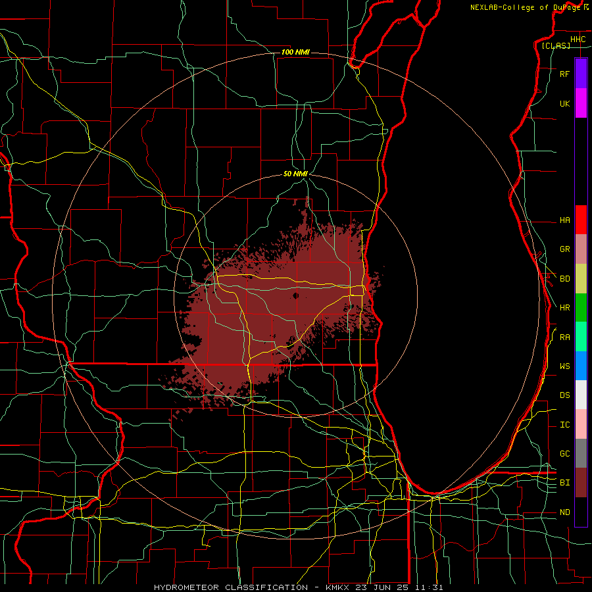
Task: Click the black radar site dot
Action: point(295,295)
